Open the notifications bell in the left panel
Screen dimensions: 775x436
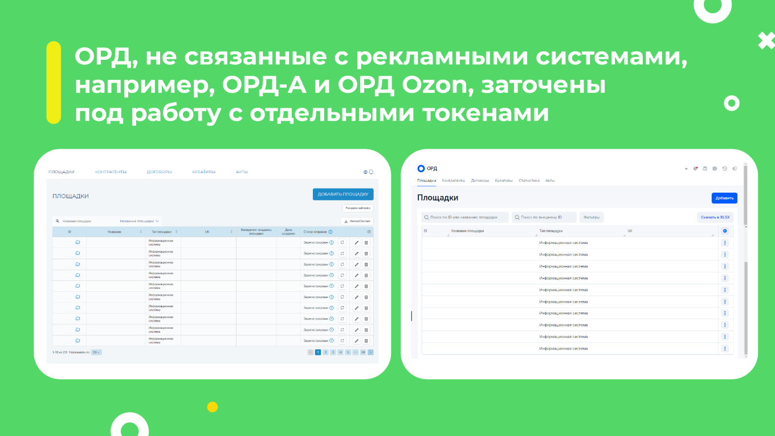(372, 171)
